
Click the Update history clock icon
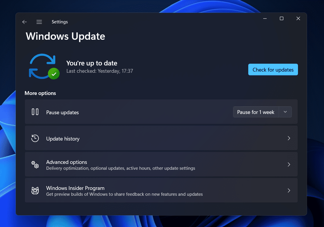(35, 138)
